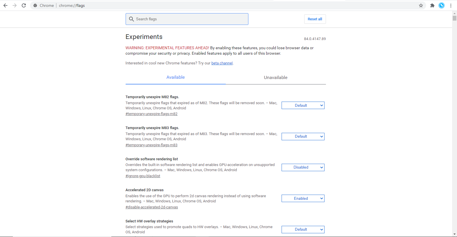The image size is (457, 237).
Task: Open the Extensions puzzle icon
Action: 432,5
